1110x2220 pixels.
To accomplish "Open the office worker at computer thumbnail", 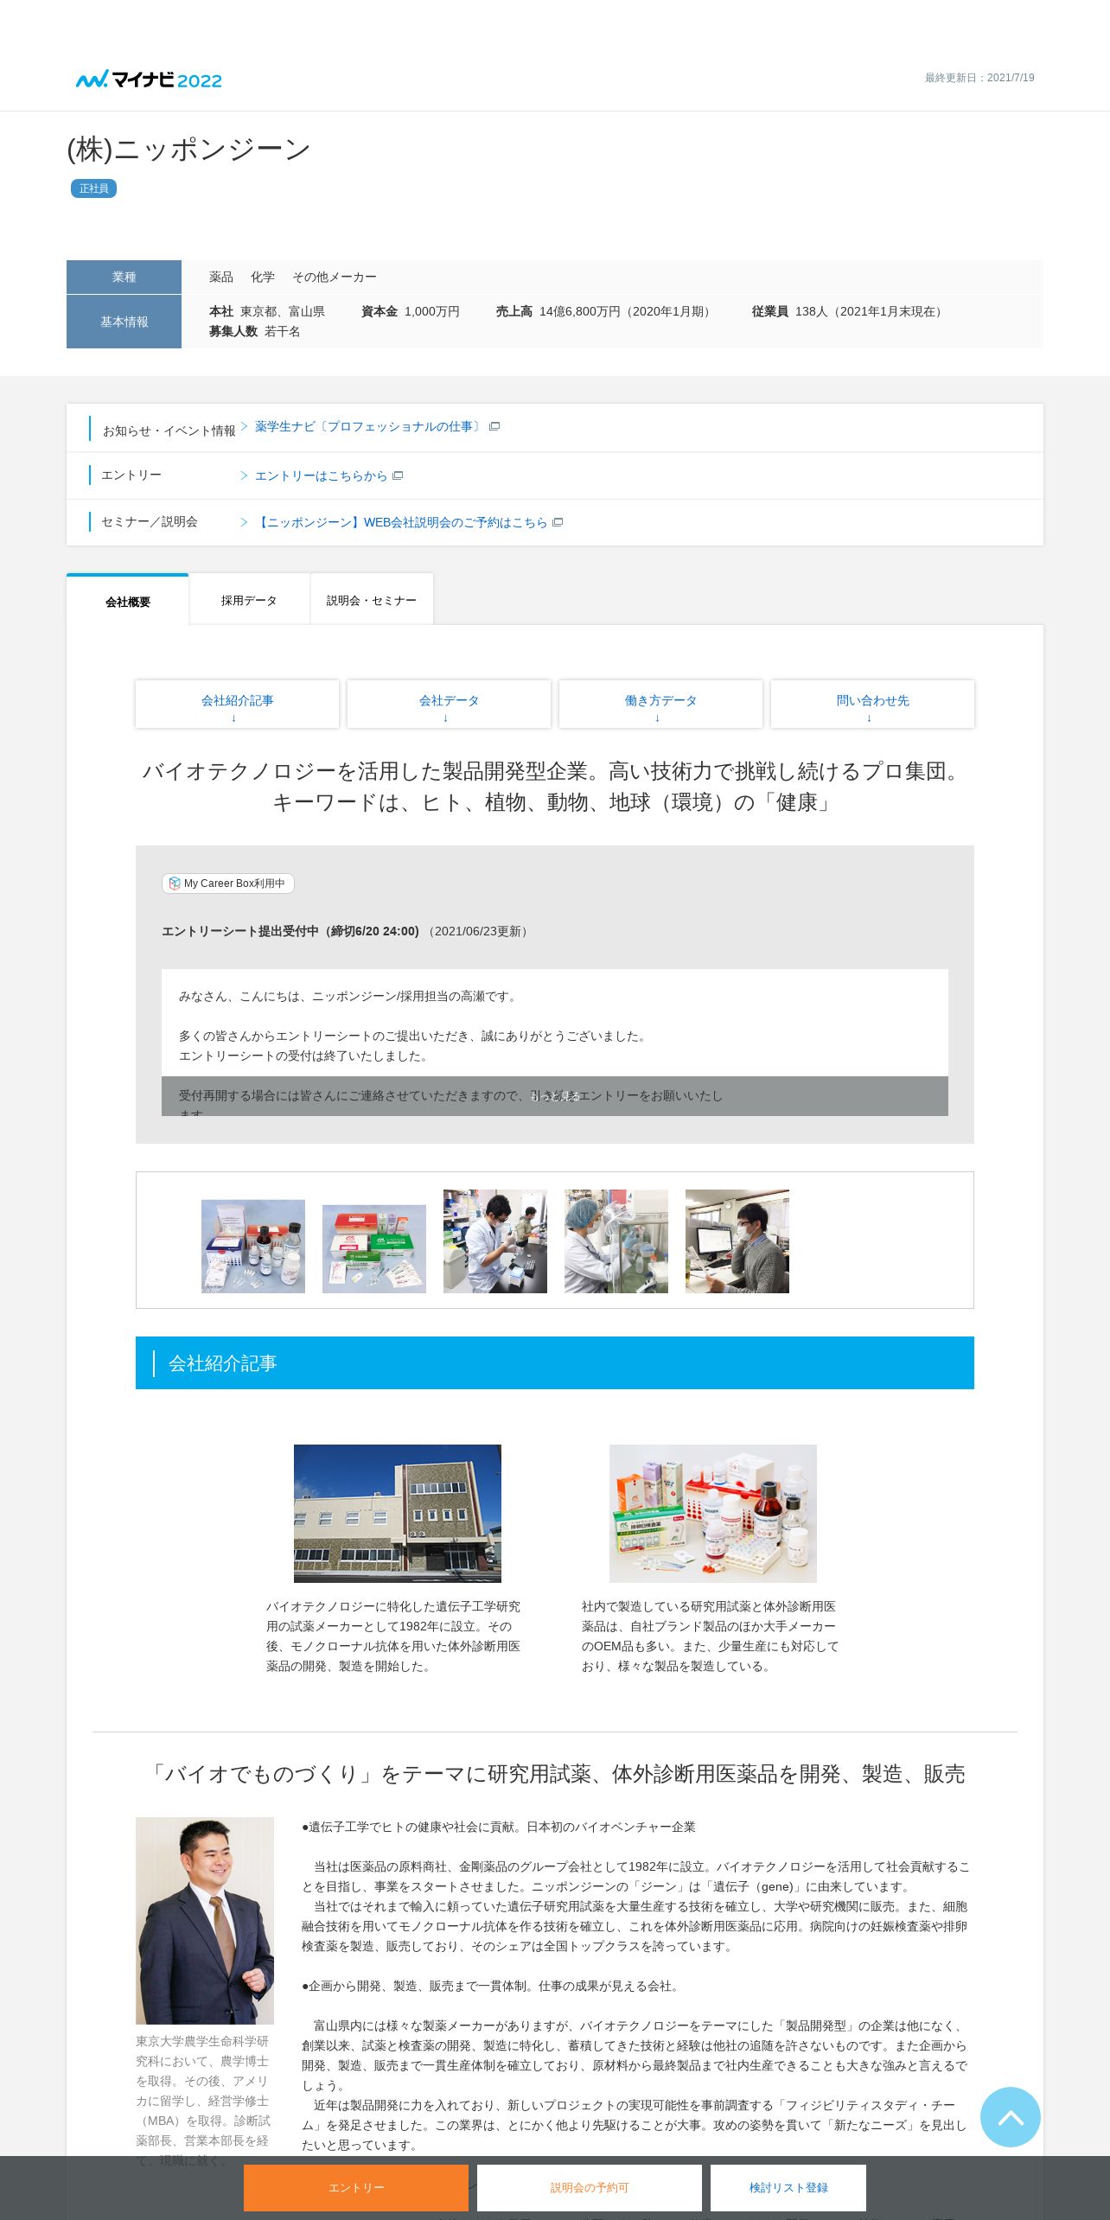I will point(737,1241).
